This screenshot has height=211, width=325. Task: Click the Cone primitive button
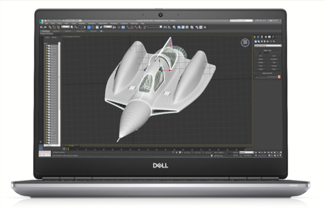(274, 56)
